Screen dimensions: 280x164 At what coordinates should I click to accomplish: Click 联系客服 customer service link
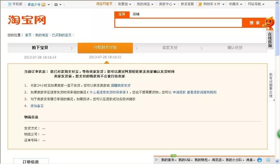[187, 4]
